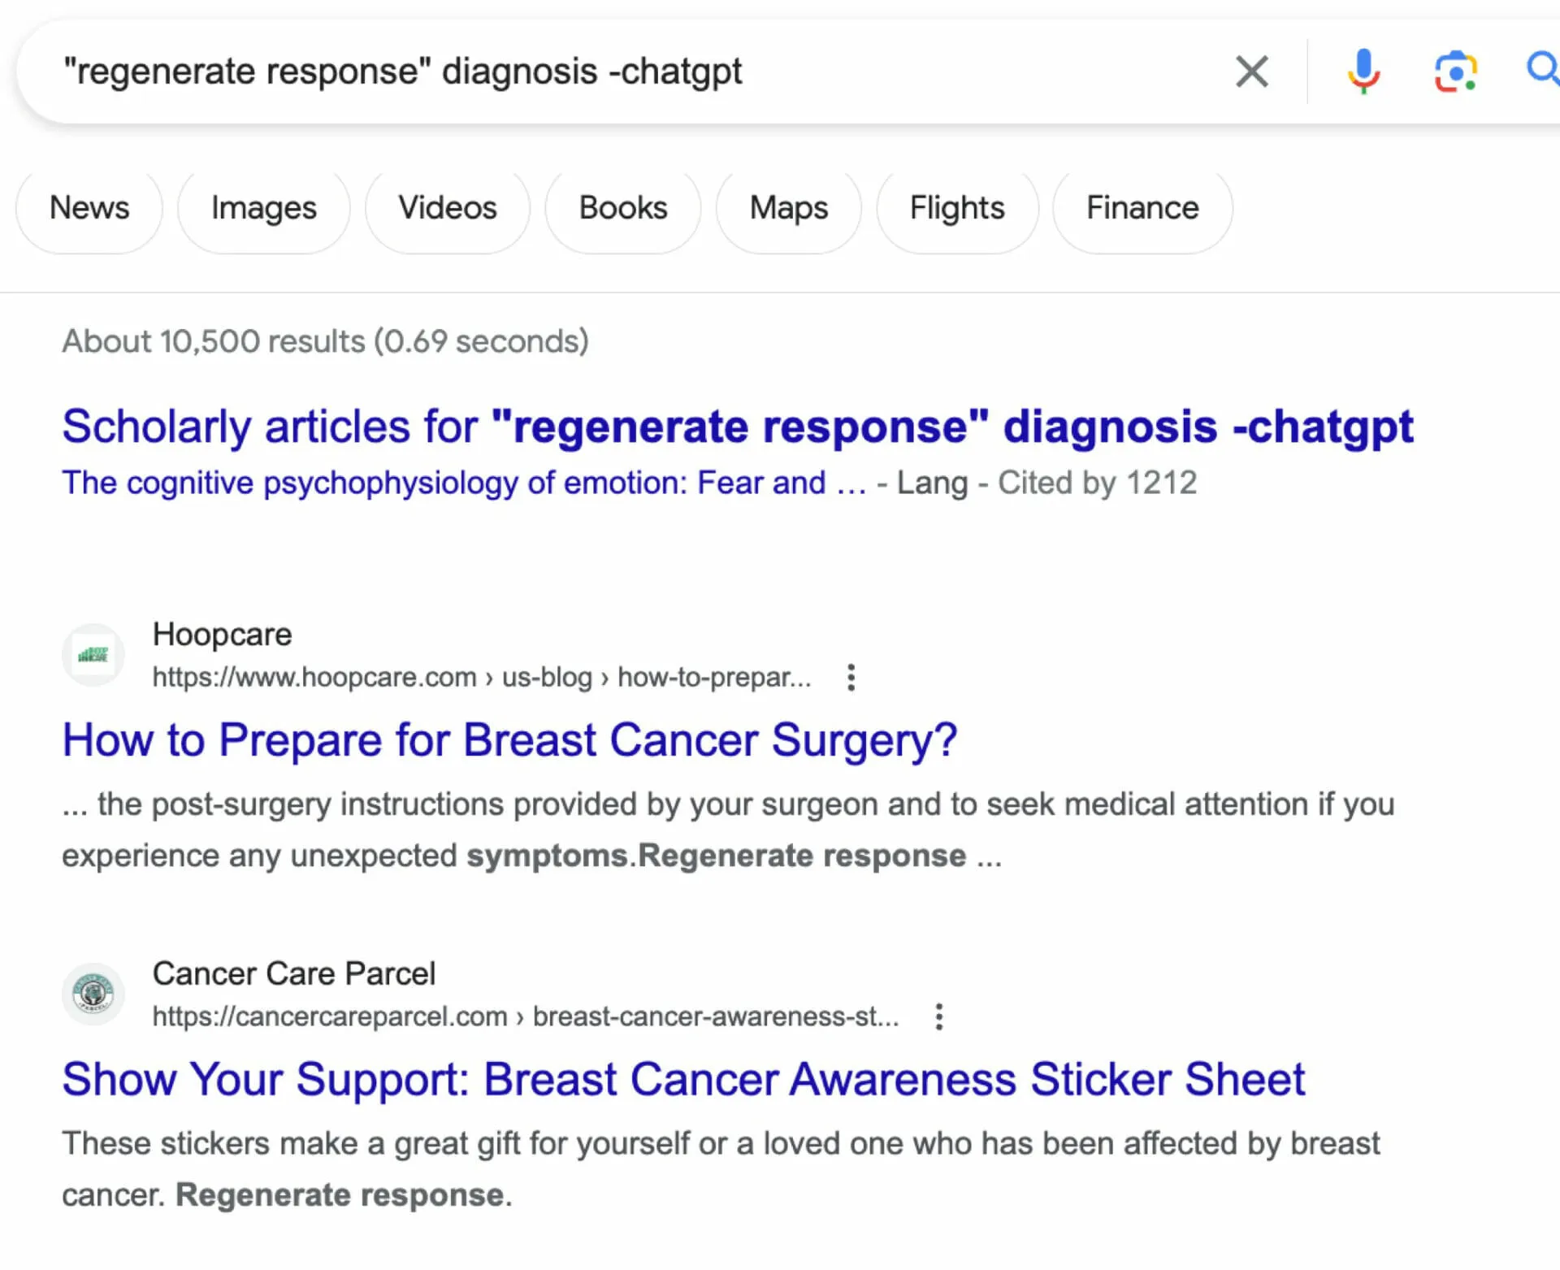Open How to Prepare for Breast Cancer Surgery
The width and height of the screenshot is (1560, 1270).
(x=510, y=740)
